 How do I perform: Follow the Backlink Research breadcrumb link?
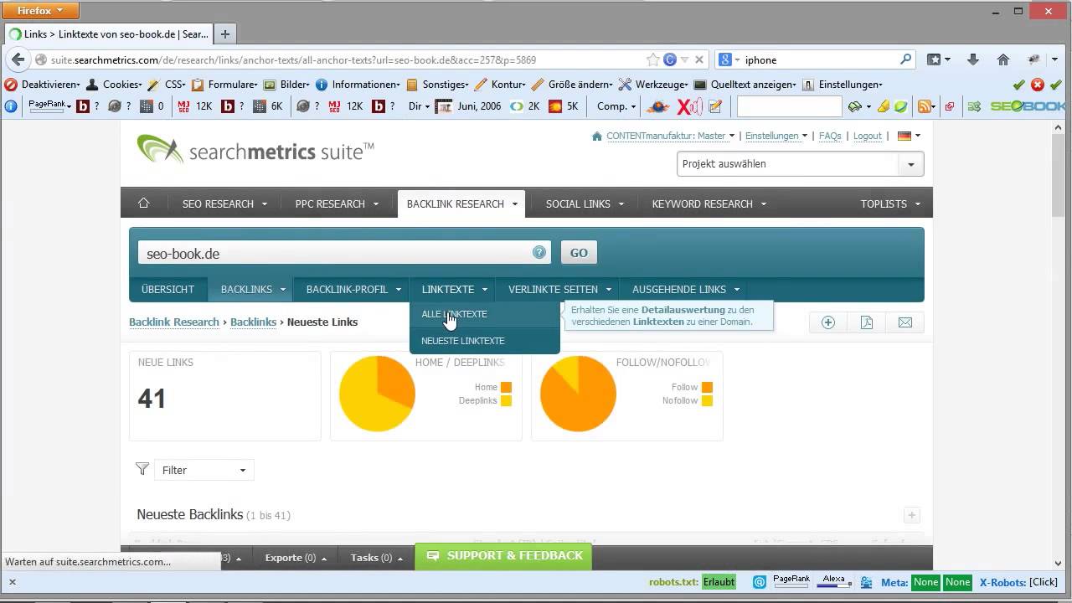pos(173,322)
